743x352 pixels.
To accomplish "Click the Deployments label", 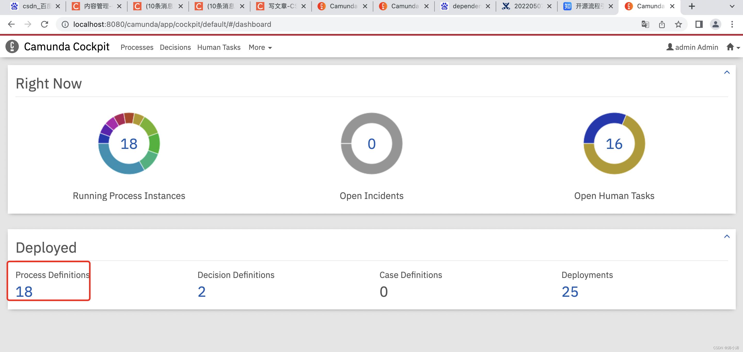I will click(587, 275).
